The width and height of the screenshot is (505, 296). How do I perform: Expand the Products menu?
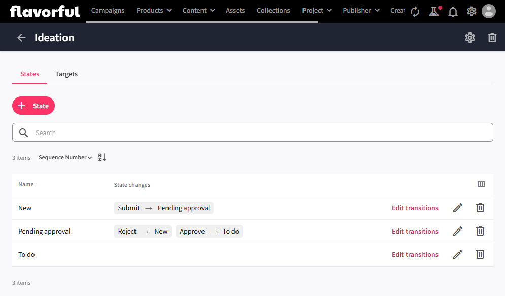point(154,10)
